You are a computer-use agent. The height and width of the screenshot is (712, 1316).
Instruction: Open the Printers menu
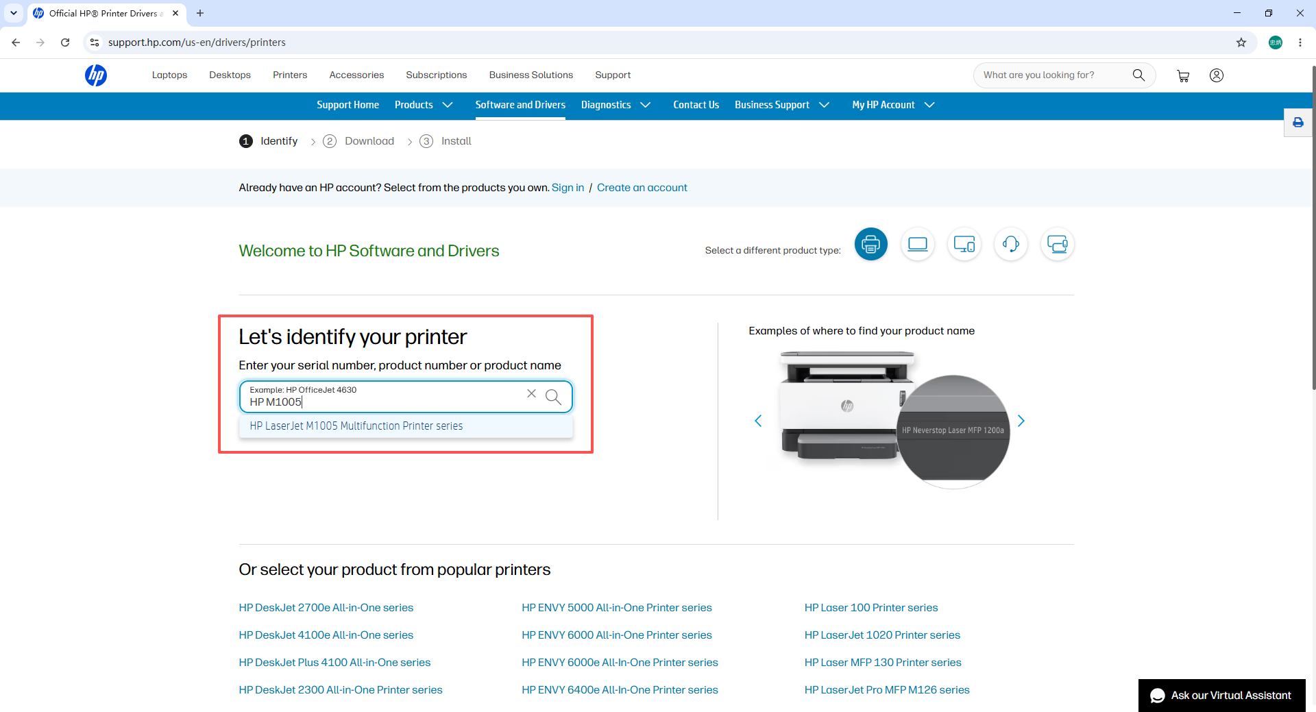290,75
